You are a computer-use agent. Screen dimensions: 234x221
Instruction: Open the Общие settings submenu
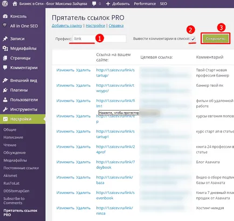click(10, 129)
